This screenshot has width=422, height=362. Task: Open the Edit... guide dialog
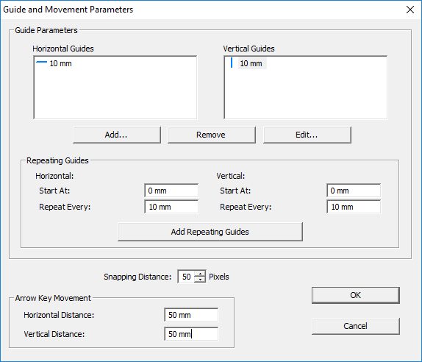point(307,135)
